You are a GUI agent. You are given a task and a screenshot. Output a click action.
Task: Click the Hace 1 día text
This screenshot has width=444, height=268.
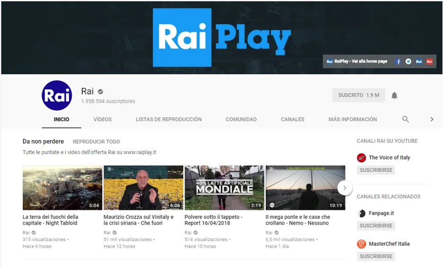(x=277, y=246)
